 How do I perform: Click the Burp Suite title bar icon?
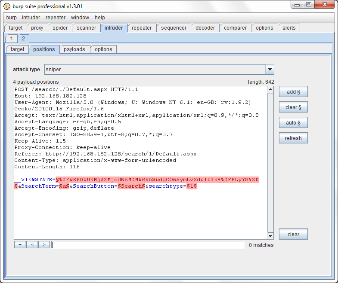tap(6, 5)
